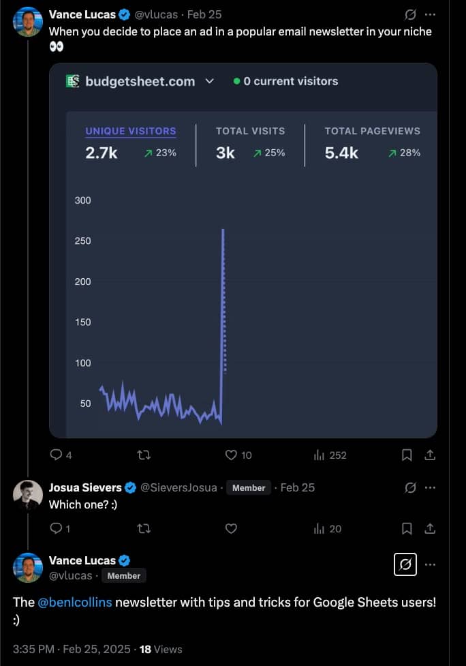466x666 pixels.
Task: Open more options menu on first post
Action: coord(430,14)
